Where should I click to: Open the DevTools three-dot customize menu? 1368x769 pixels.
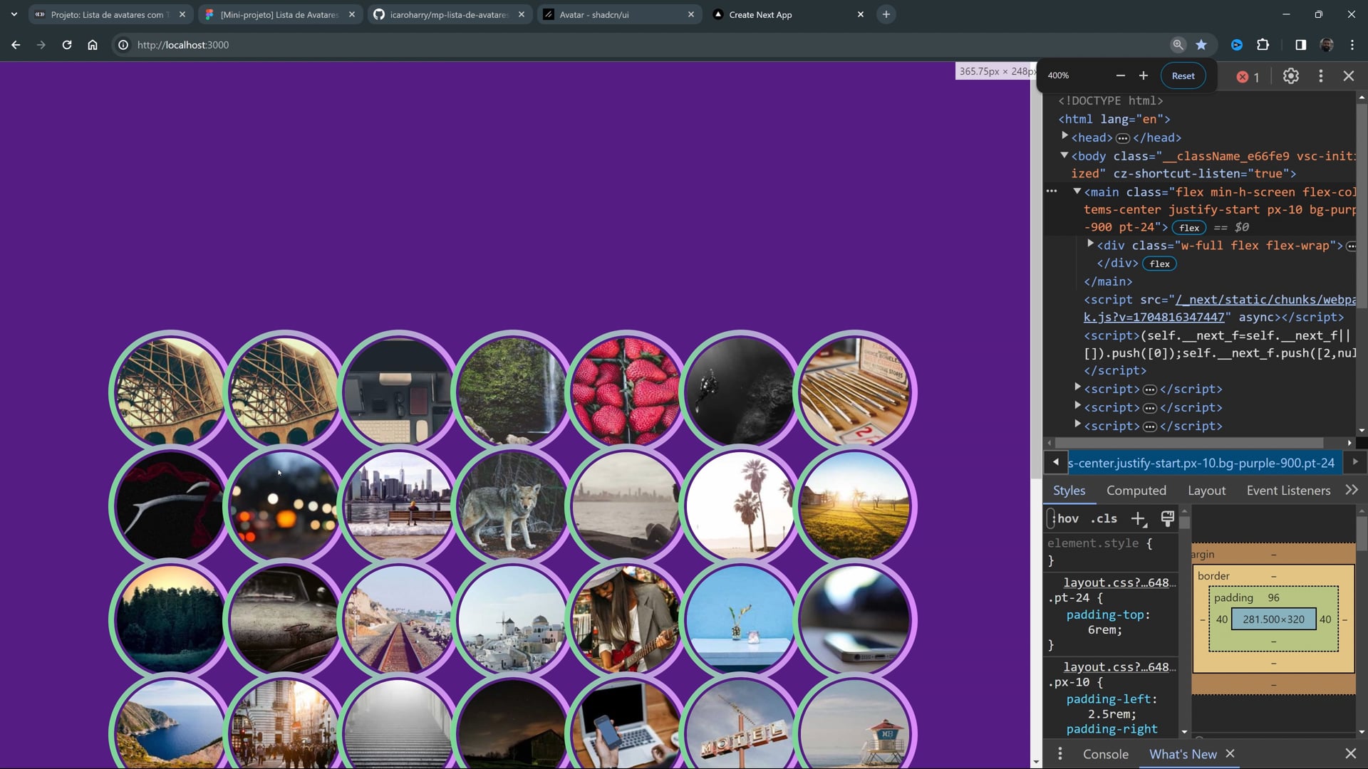pos(1320,76)
